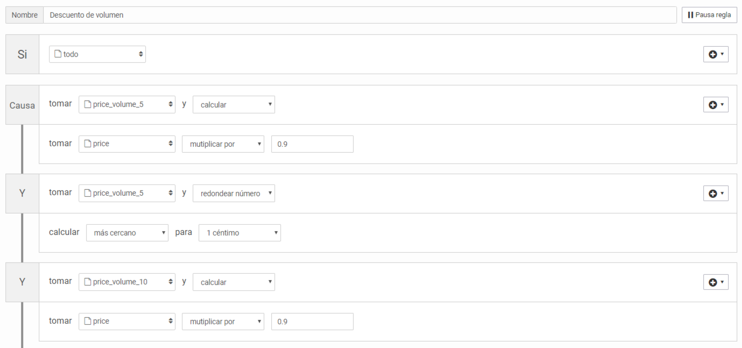This screenshot has height=348, width=742.
Task: Click the first 0.9 value field
Action: pos(312,144)
